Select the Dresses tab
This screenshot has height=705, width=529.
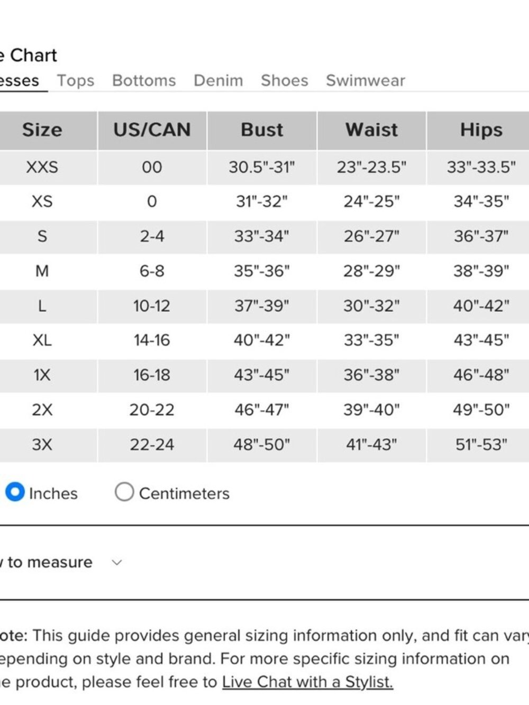click(20, 80)
